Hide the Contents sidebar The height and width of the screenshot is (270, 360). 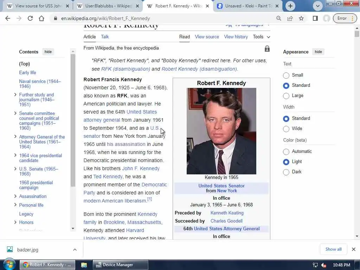tap(48, 52)
